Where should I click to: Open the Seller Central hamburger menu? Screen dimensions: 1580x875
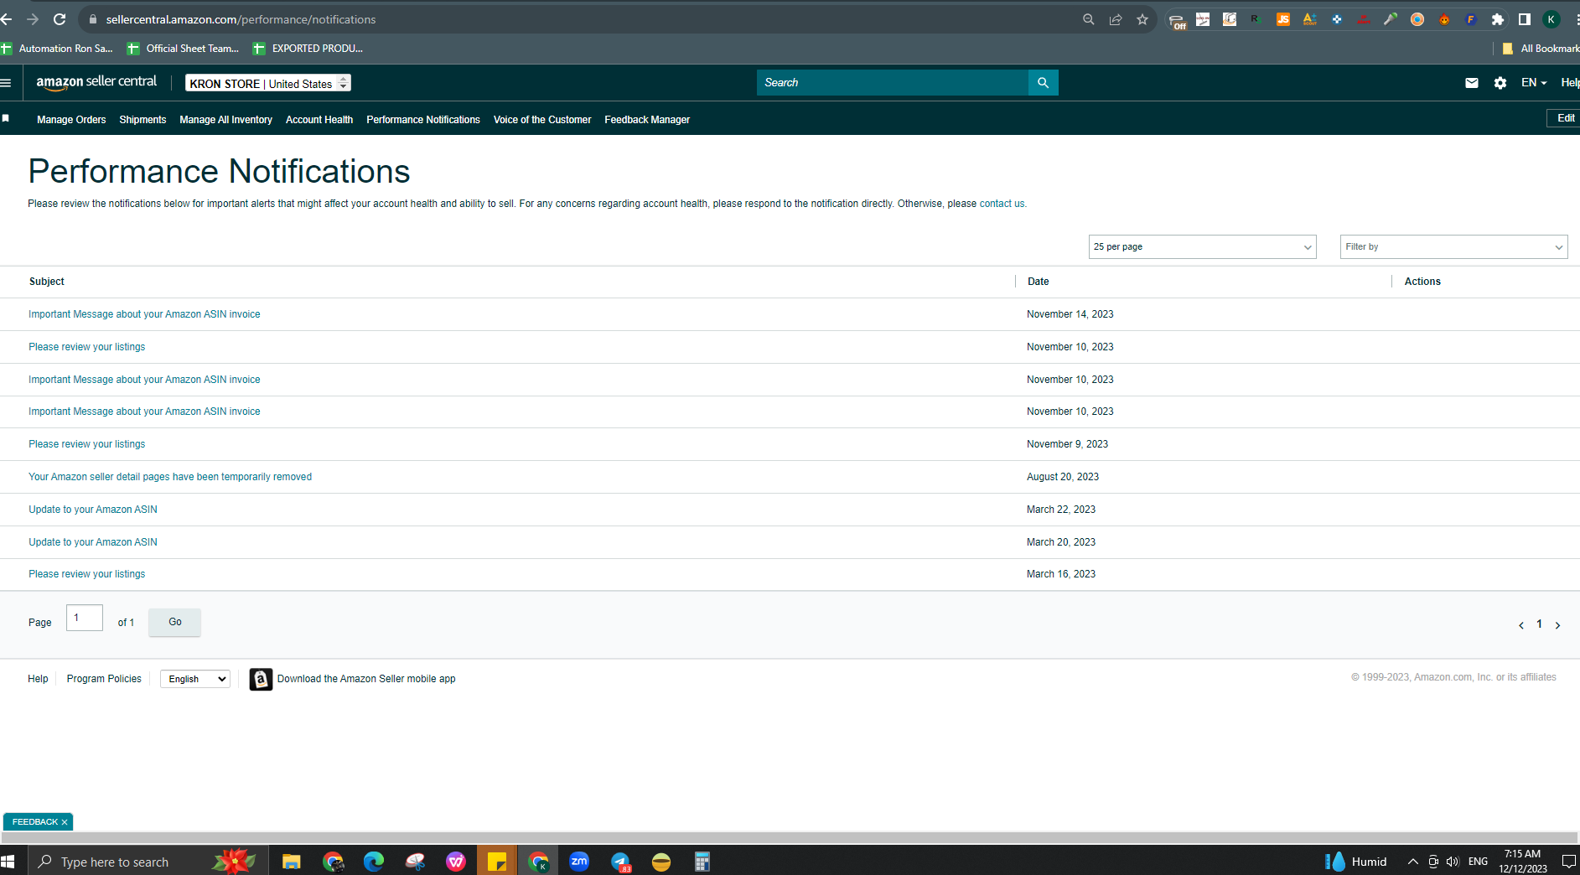pos(6,83)
